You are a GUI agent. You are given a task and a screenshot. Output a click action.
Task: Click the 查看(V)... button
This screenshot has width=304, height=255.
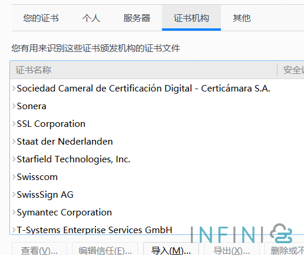[x=39, y=249]
